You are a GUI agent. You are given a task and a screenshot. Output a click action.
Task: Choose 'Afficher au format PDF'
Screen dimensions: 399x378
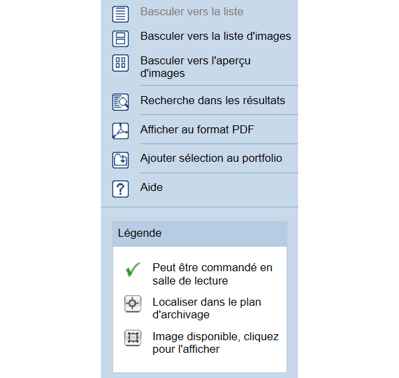pos(197,129)
